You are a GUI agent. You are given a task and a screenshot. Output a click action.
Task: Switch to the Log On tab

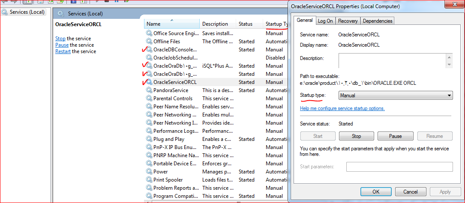[325, 21]
